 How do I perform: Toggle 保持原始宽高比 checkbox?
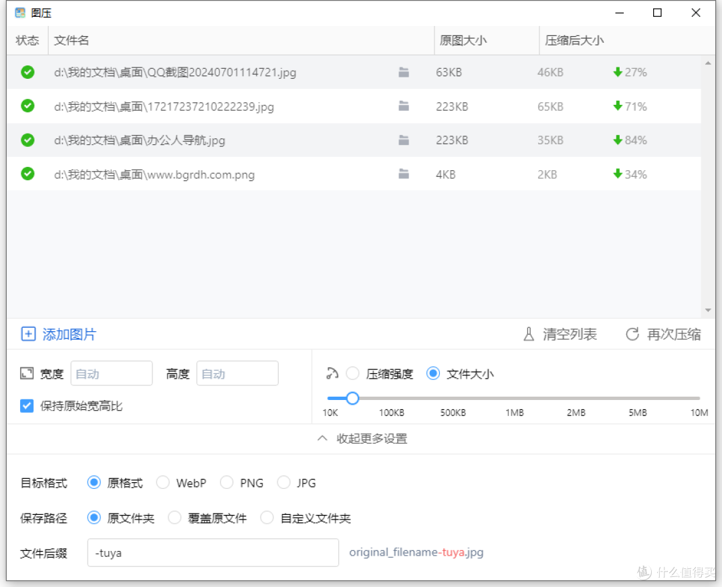click(27, 406)
